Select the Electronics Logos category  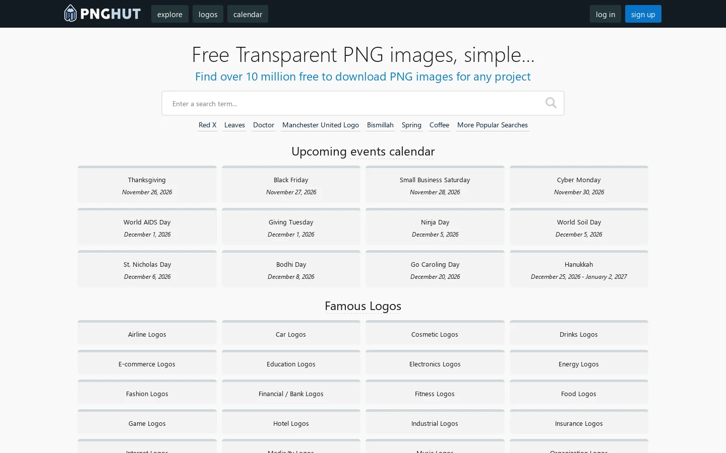(435, 362)
